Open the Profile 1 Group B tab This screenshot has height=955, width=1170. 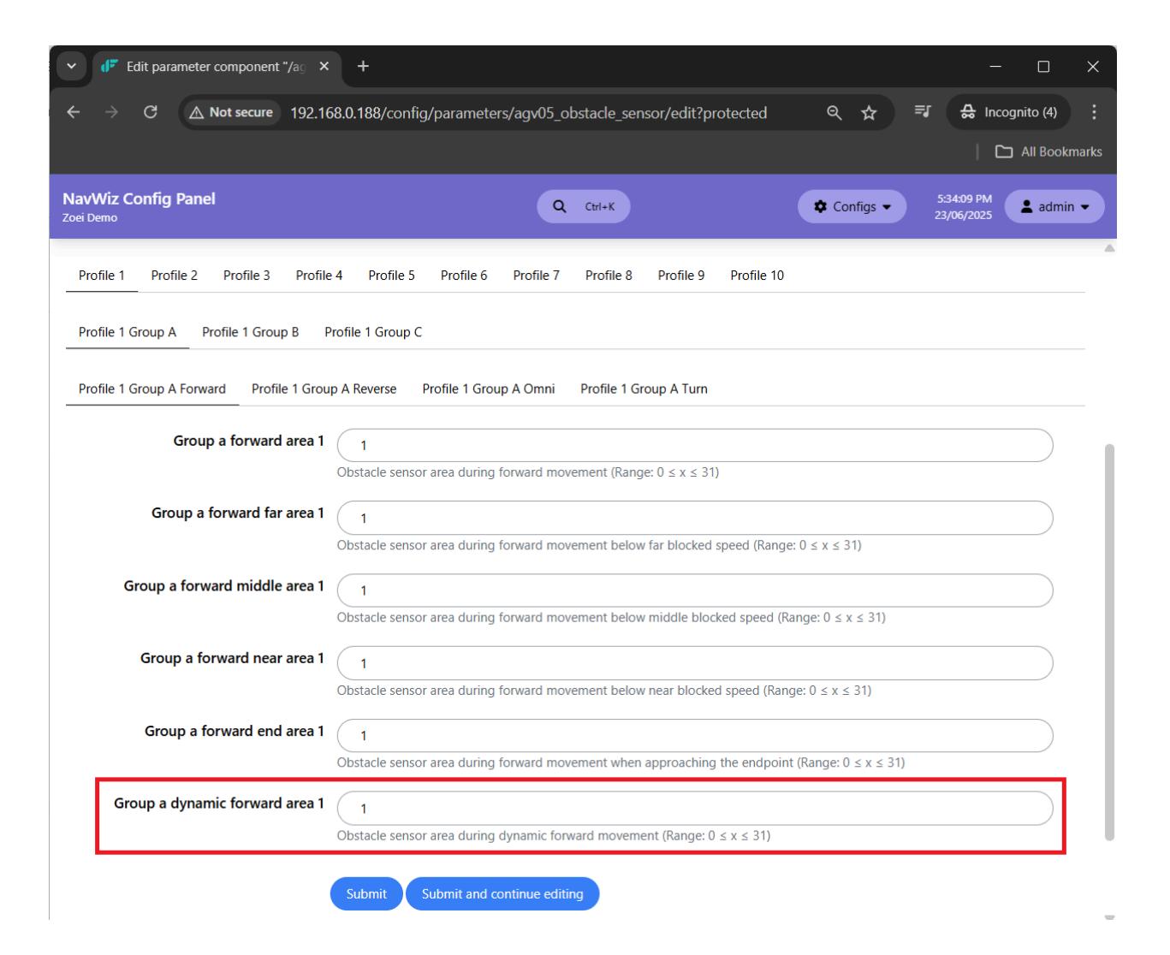point(251,332)
